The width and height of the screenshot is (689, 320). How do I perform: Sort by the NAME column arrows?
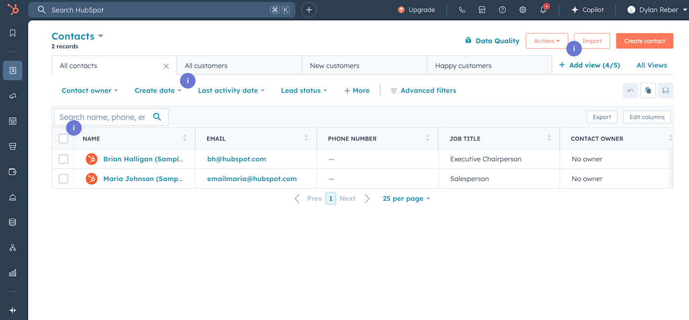point(185,138)
